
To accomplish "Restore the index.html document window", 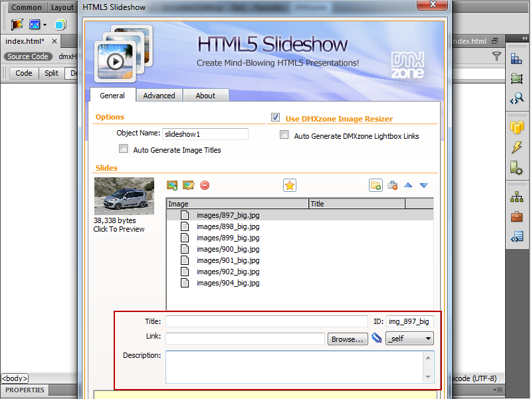I will tap(494, 41).
